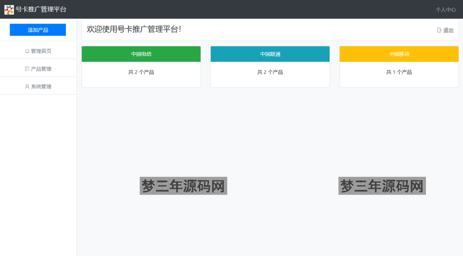Select the green 中国电信 card header
The height and width of the screenshot is (256, 463).
[141, 54]
